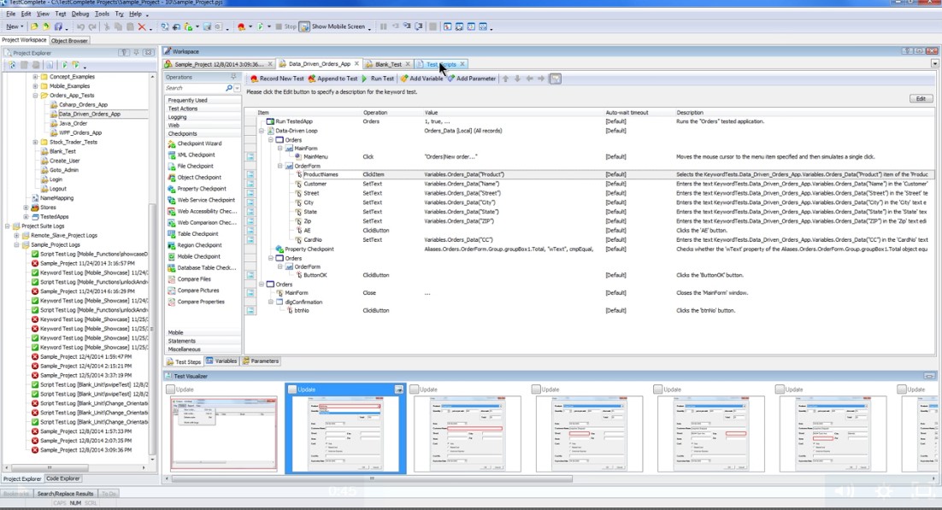The height and width of the screenshot is (510, 942).
Task: Click the search magnifier in Operations panel
Action: click(229, 88)
